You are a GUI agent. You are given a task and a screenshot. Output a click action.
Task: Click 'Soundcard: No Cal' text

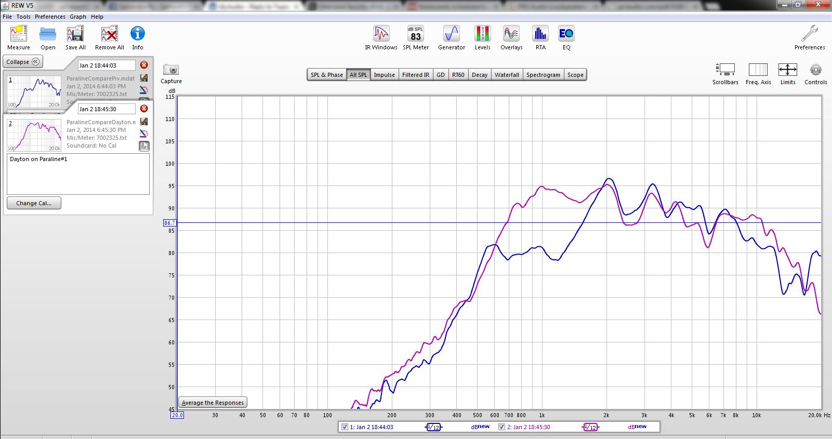[91, 145]
